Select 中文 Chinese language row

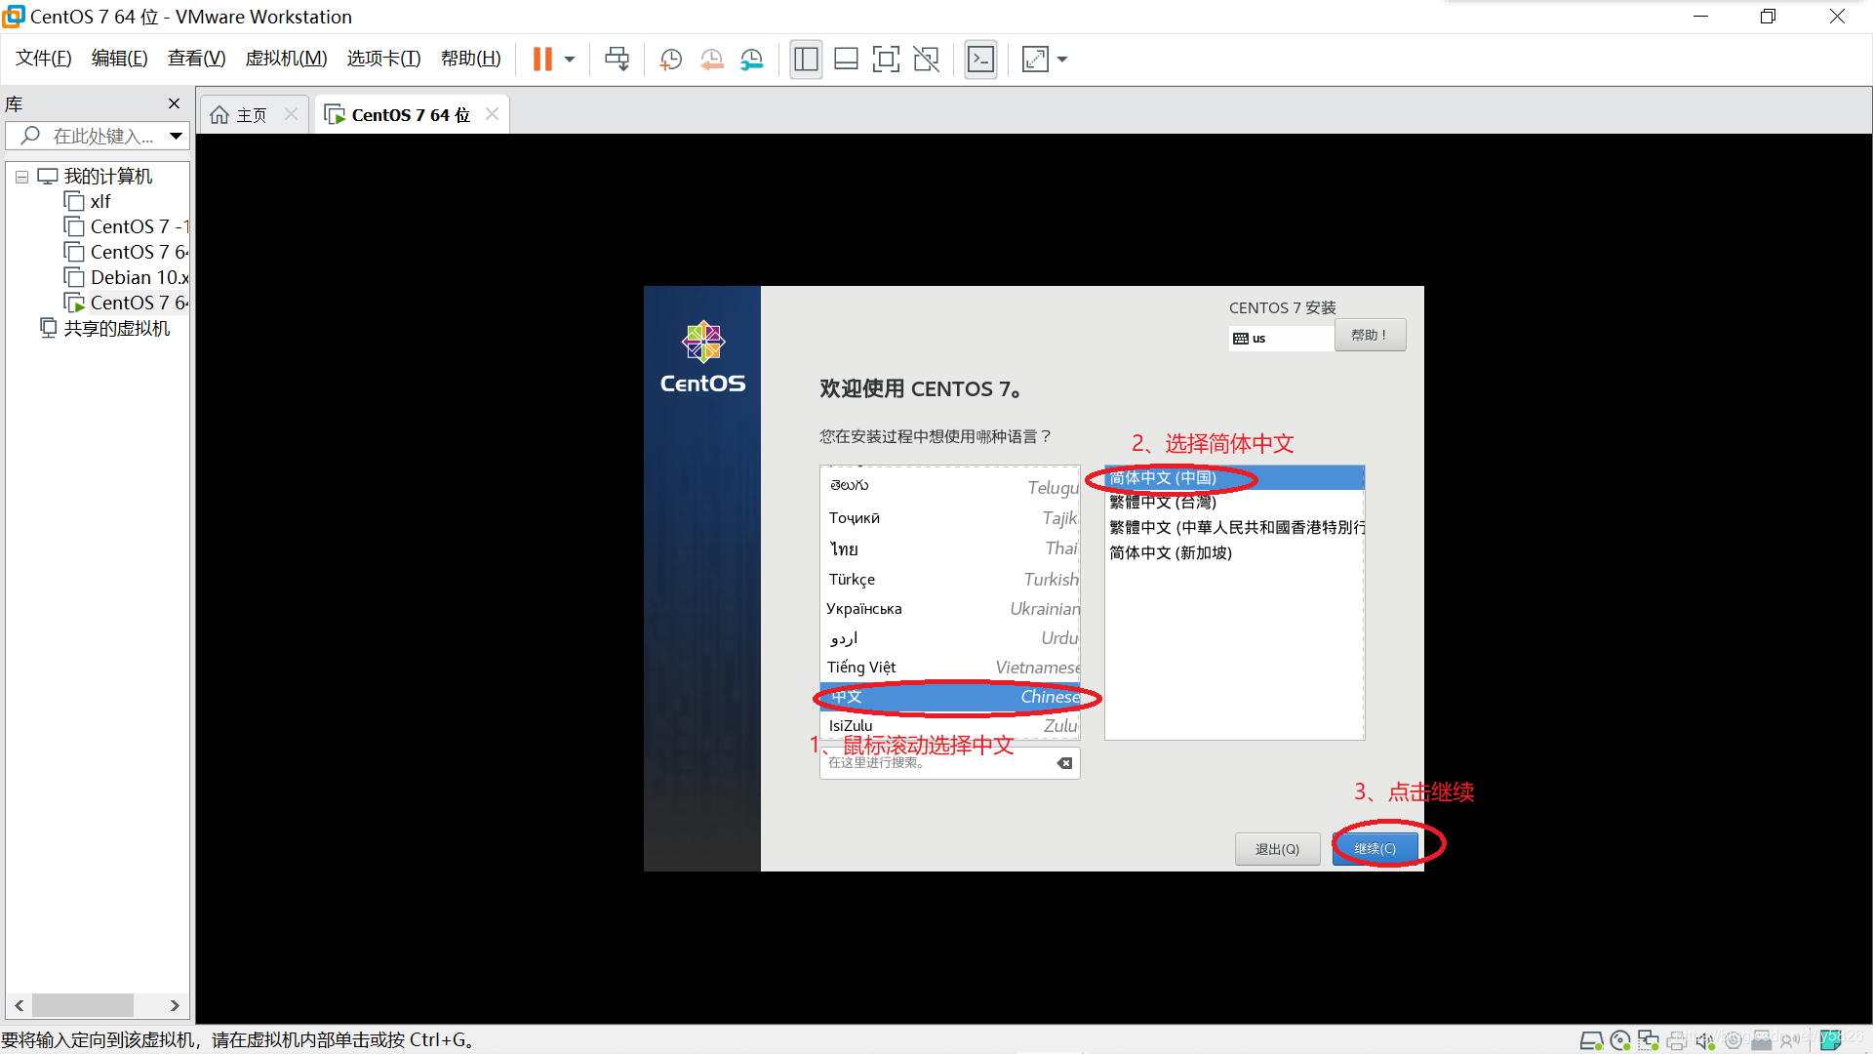tap(950, 696)
